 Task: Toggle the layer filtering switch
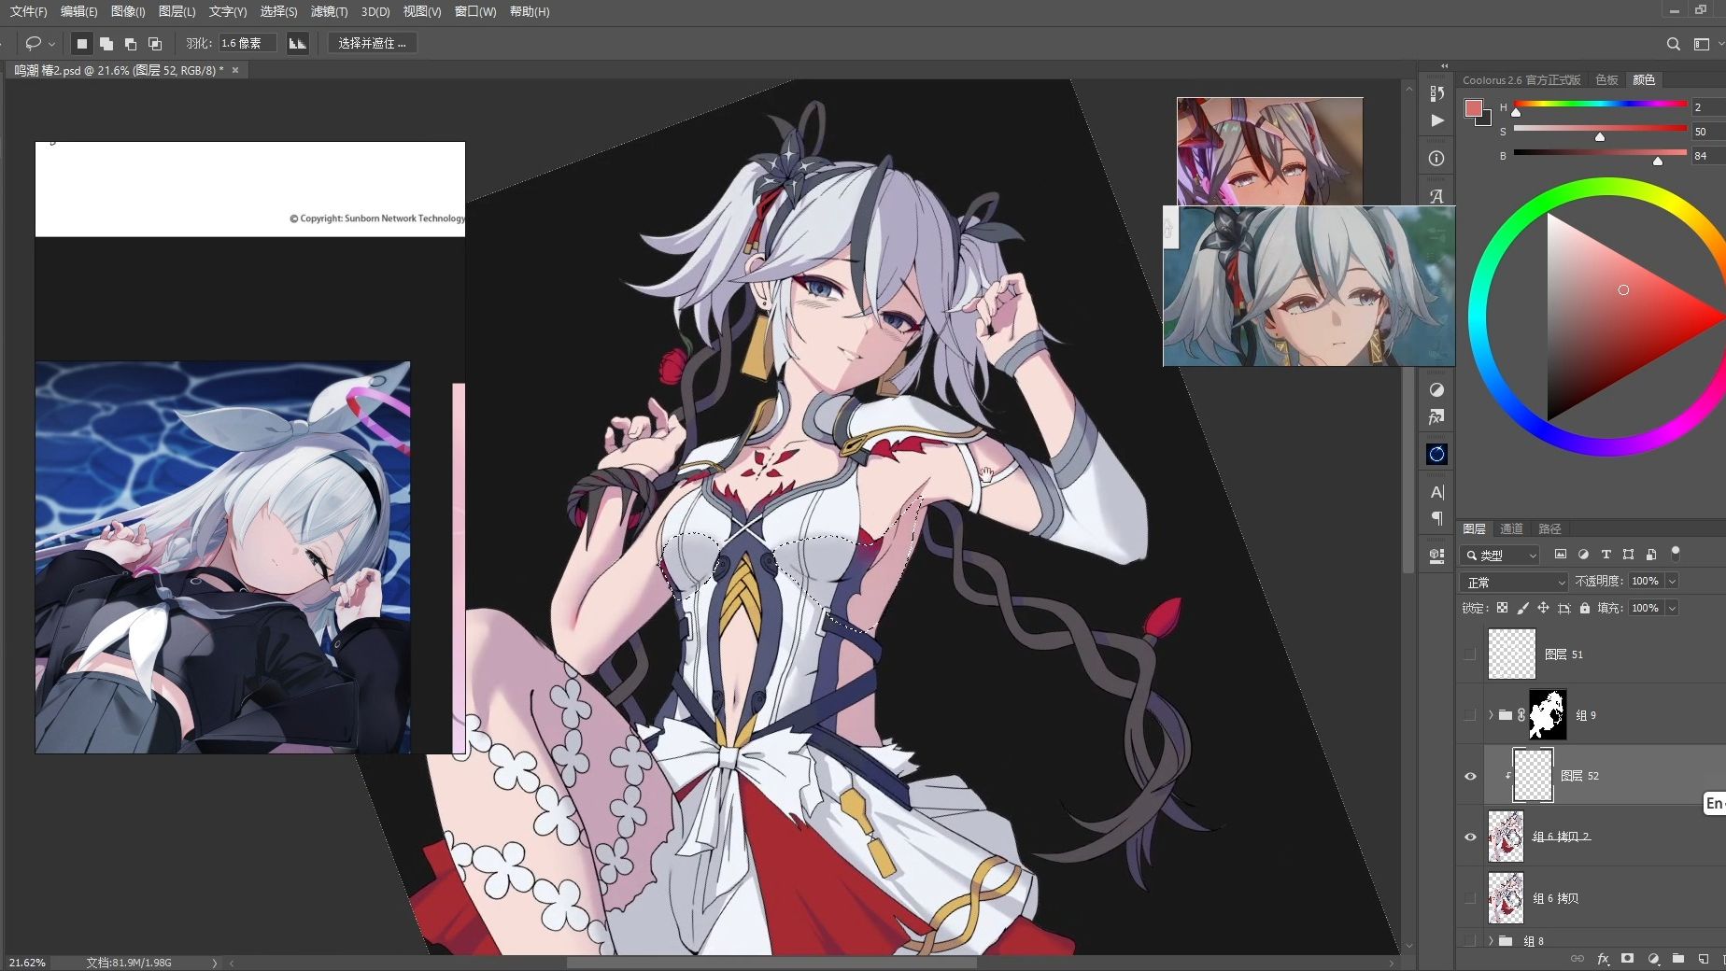[1676, 553]
